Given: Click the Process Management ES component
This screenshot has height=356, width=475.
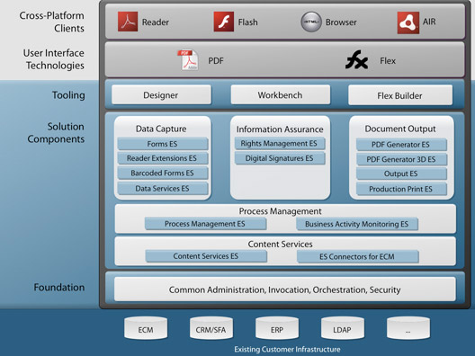Looking at the screenshot, I should pyautogui.click(x=205, y=224).
